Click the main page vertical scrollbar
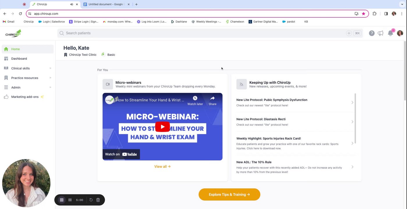 click(x=405, y=71)
